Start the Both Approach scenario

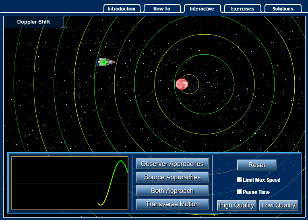[x=172, y=191]
